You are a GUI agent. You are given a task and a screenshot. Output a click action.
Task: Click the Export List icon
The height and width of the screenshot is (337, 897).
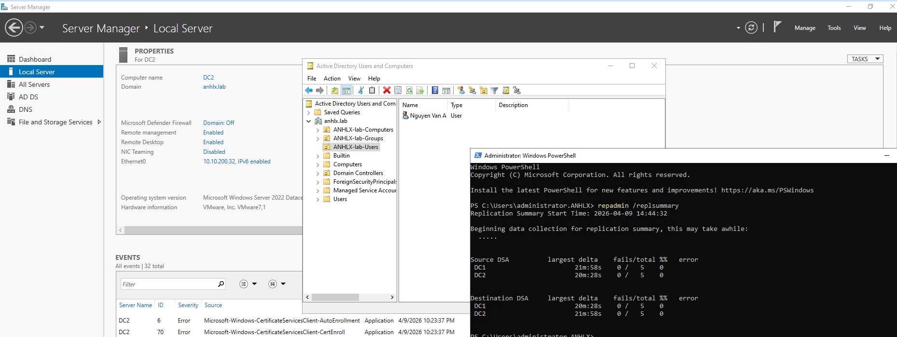click(x=420, y=90)
